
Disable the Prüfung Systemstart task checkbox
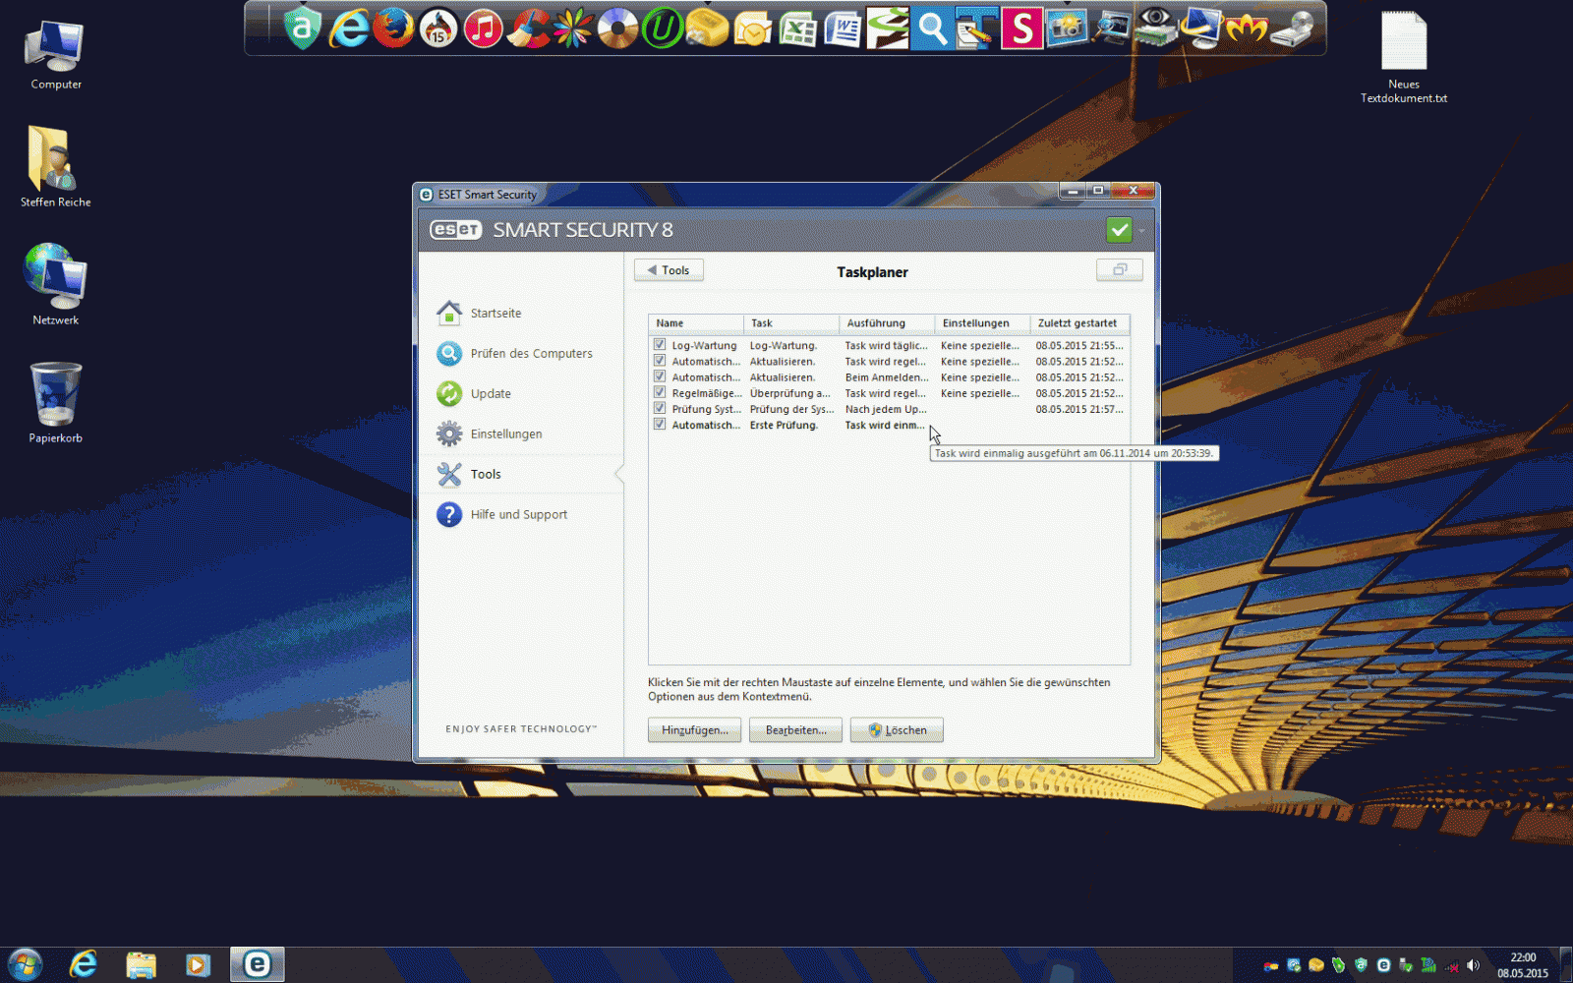[660, 409]
